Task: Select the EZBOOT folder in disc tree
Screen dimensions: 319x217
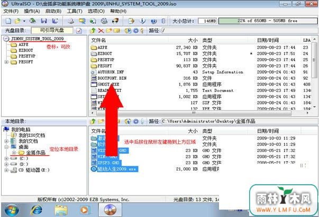Action: tap(26, 50)
